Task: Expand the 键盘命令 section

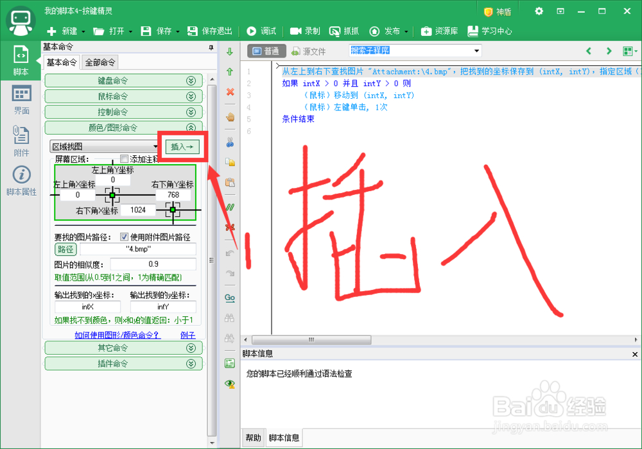Action: point(124,81)
